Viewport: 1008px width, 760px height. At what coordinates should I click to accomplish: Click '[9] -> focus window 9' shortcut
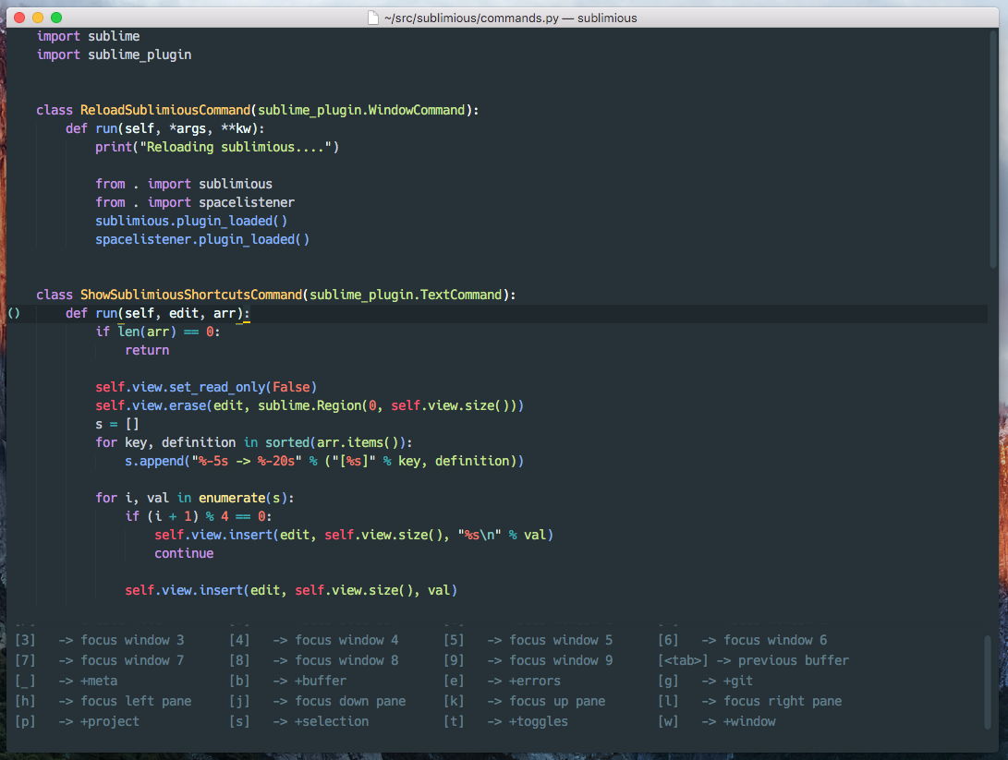528,661
